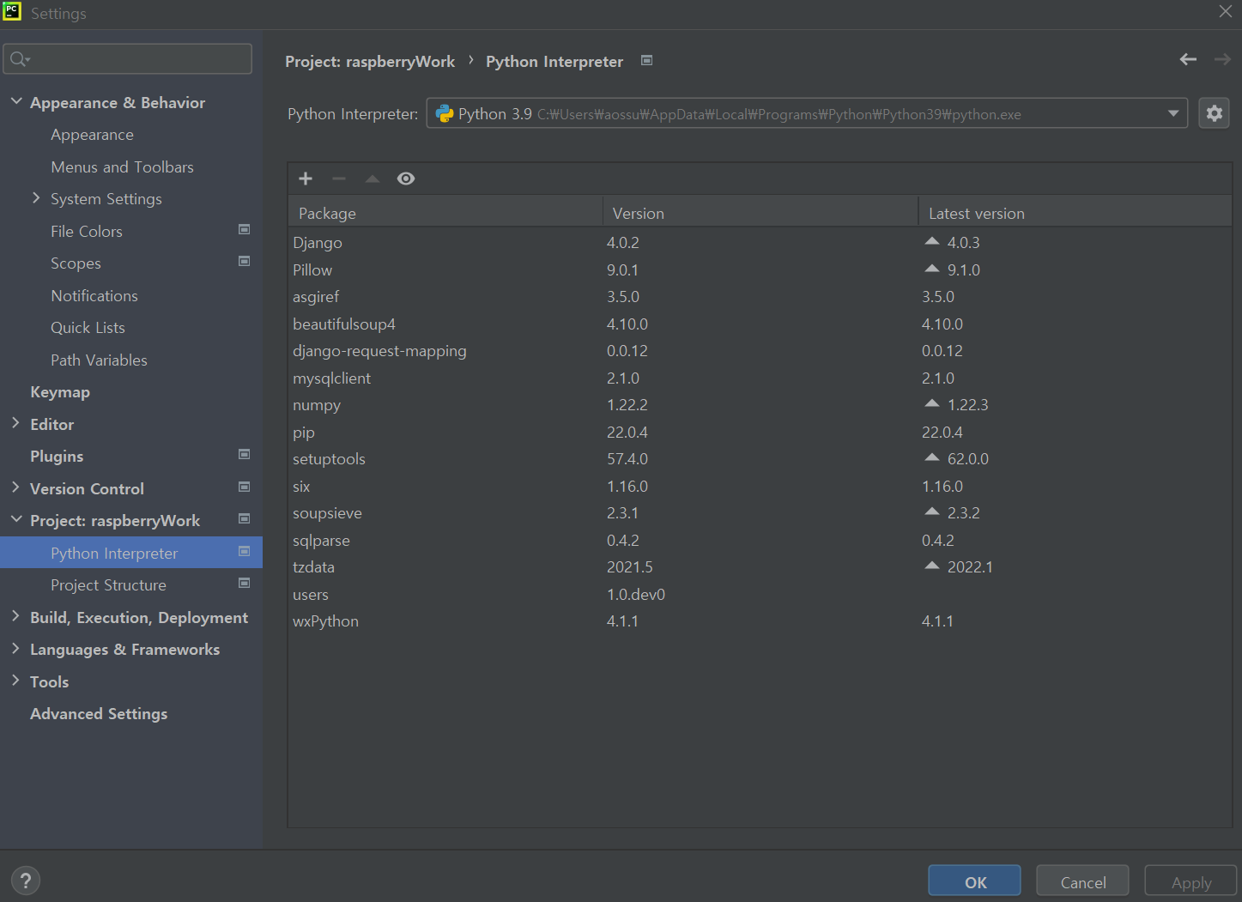Focus the settings search field
The width and height of the screenshot is (1242, 902).
point(128,59)
